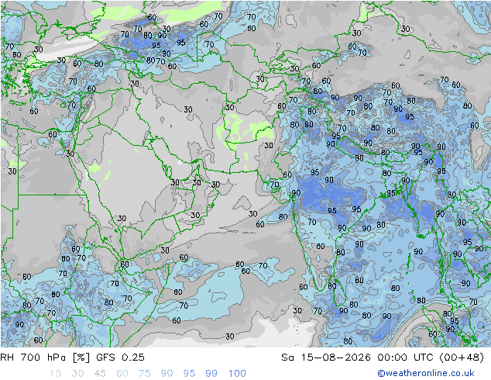Pick the 15 value in the color legend
Screen dimensions: 491x380
pos(55,373)
